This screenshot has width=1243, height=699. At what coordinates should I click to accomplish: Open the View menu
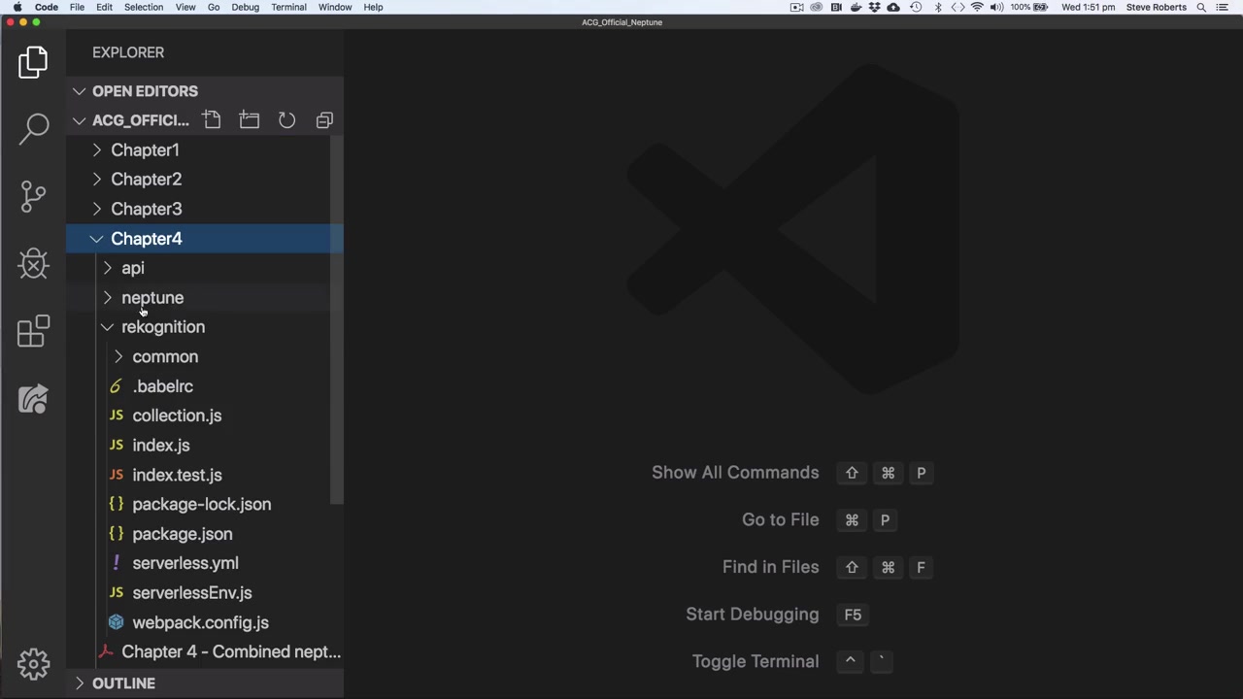185,7
